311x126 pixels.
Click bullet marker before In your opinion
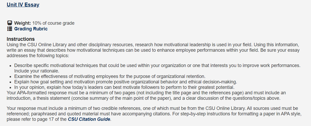tap(11, 87)
